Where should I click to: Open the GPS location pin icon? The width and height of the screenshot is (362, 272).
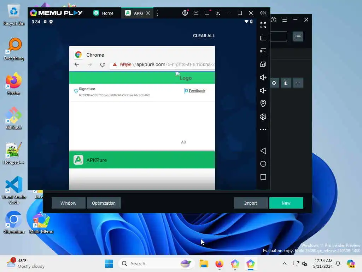263,103
